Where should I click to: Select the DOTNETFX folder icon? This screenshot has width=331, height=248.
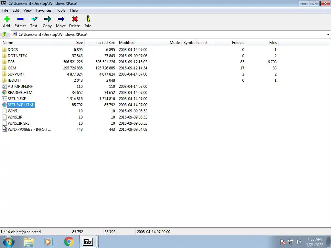coord(5,56)
